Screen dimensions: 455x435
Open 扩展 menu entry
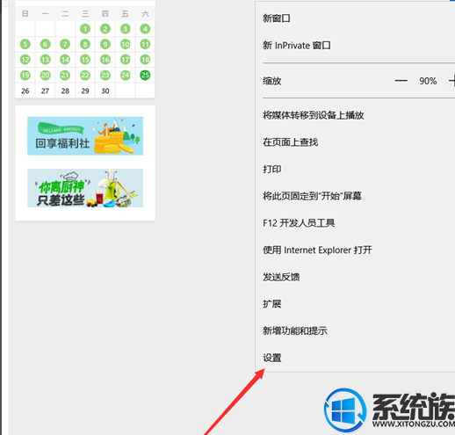355,304
